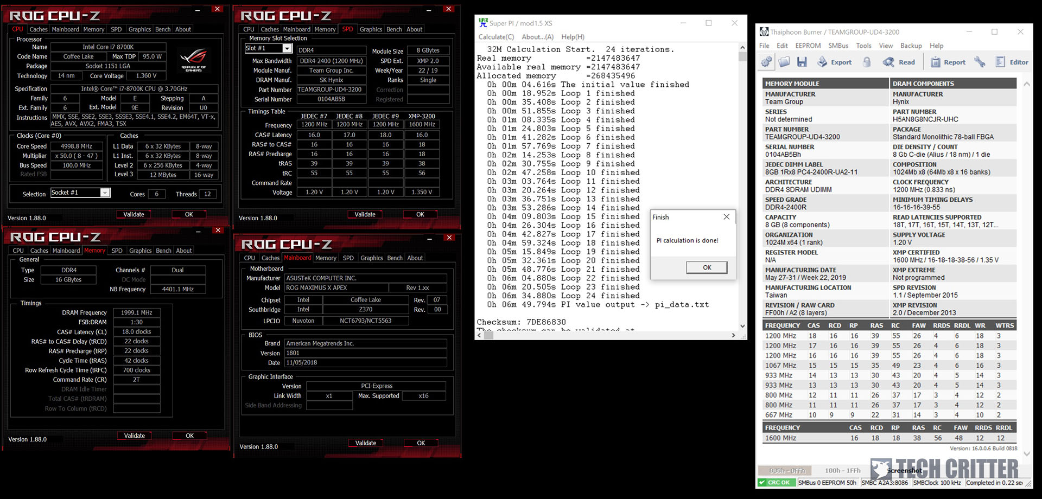Click the floppy disk save icon in Thaiphoon Burner
This screenshot has width=1042, height=499.
tap(802, 62)
